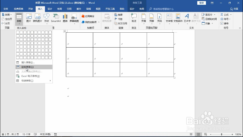Click the macro recording status icon
The width and height of the screenshot is (243, 137).
(x=56, y=134)
